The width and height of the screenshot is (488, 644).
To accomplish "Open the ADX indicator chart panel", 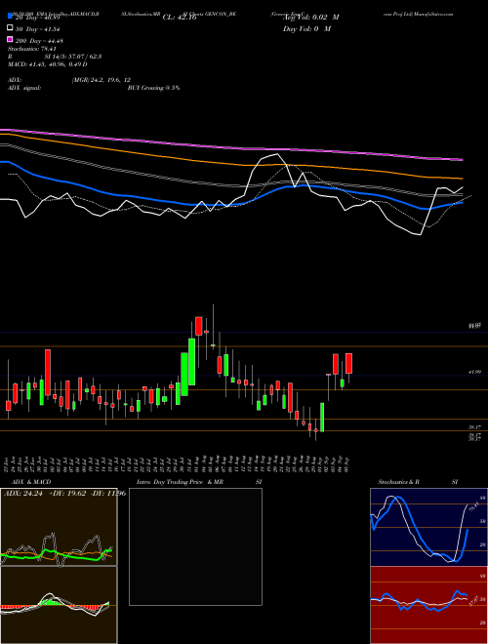I will (x=59, y=527).
